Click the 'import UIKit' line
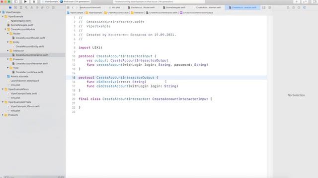 90,47
